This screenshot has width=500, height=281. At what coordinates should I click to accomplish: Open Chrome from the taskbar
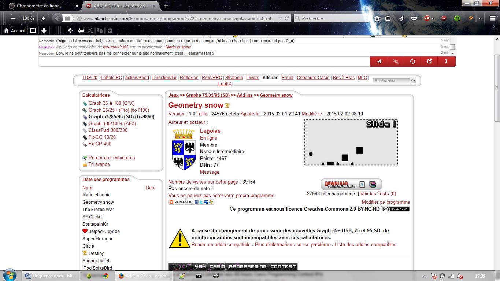[106, 276]
